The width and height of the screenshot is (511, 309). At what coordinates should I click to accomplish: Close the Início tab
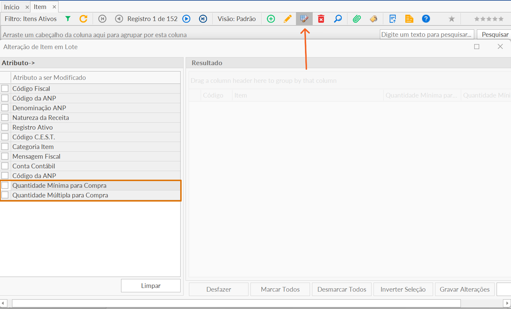pos(27,7)
